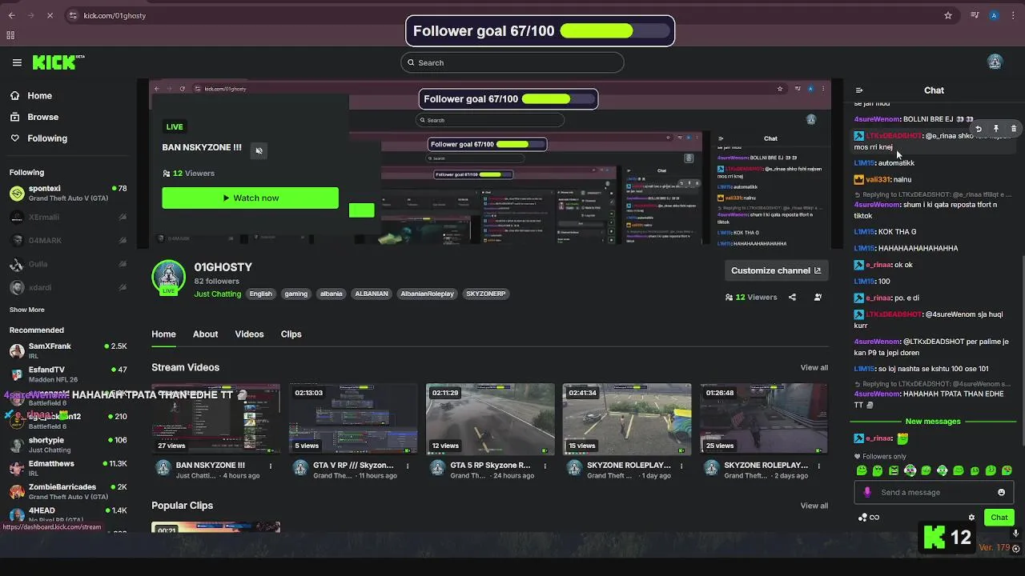Jump to New messages in chat

click(x=933, y=422)
